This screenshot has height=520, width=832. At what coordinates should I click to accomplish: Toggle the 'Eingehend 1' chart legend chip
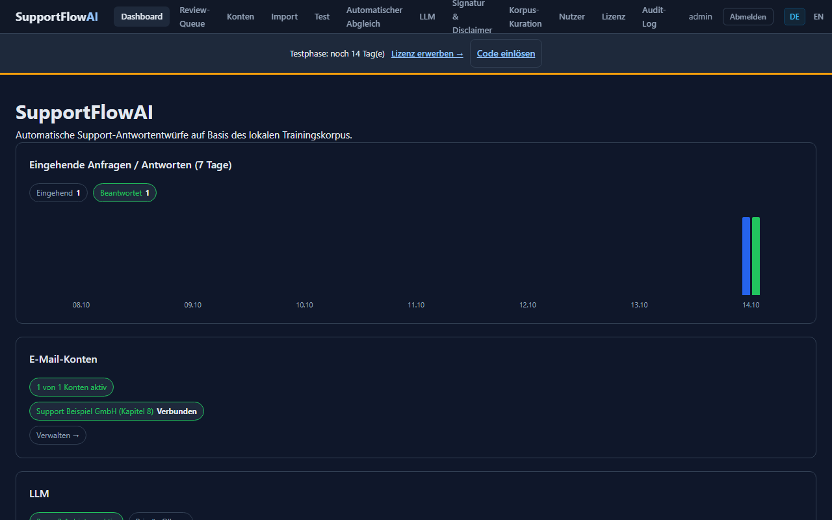tap(58, 193)
